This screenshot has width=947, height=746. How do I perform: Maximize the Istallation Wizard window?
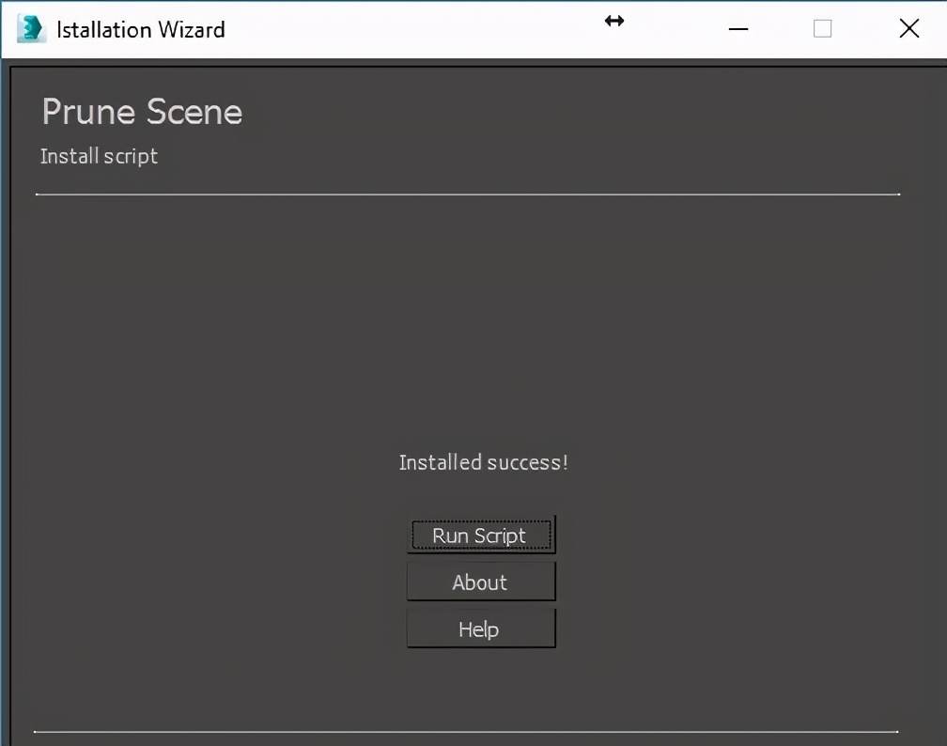pyautogui.click(x=822, y=28)
